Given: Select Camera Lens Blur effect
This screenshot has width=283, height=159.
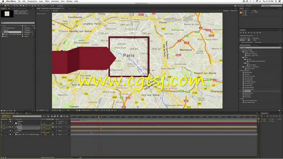Looking at the screenshot, I should pyautogui.click(x=249, y=76).
